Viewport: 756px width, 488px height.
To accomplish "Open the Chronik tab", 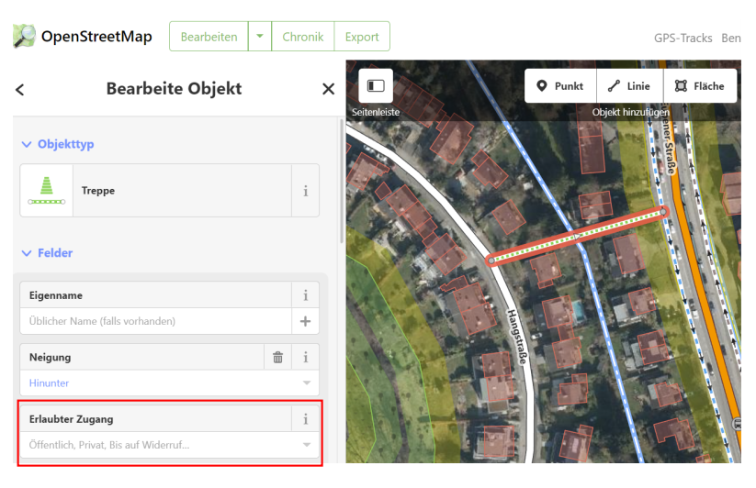I will [x=302, y=37].
